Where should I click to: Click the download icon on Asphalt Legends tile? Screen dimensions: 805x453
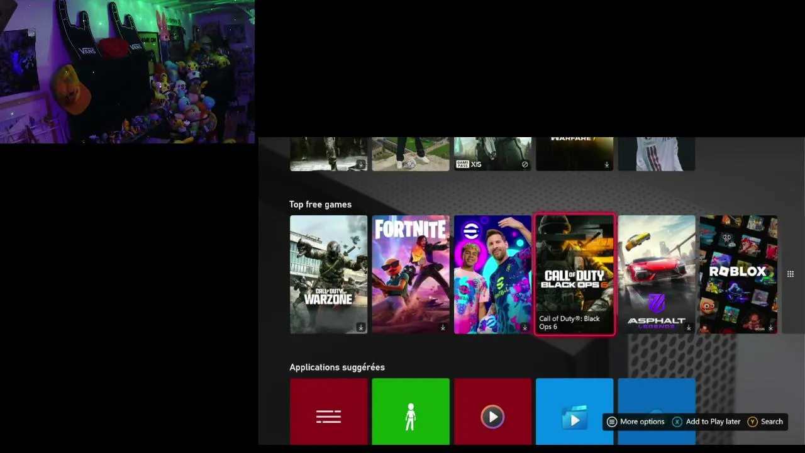689,327
